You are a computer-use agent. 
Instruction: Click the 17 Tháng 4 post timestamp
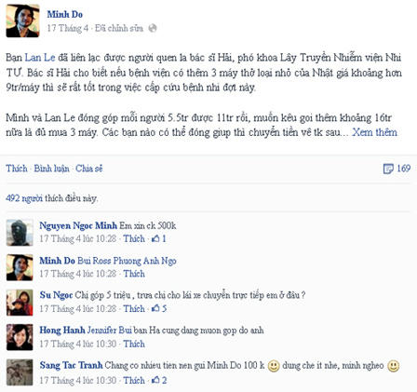point(67,28)
